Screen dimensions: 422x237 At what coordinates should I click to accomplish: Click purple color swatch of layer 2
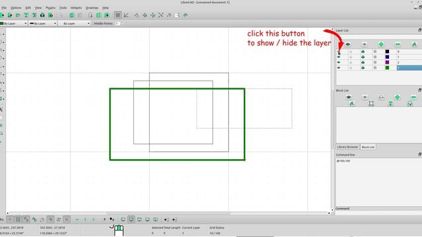click(387, 63)
